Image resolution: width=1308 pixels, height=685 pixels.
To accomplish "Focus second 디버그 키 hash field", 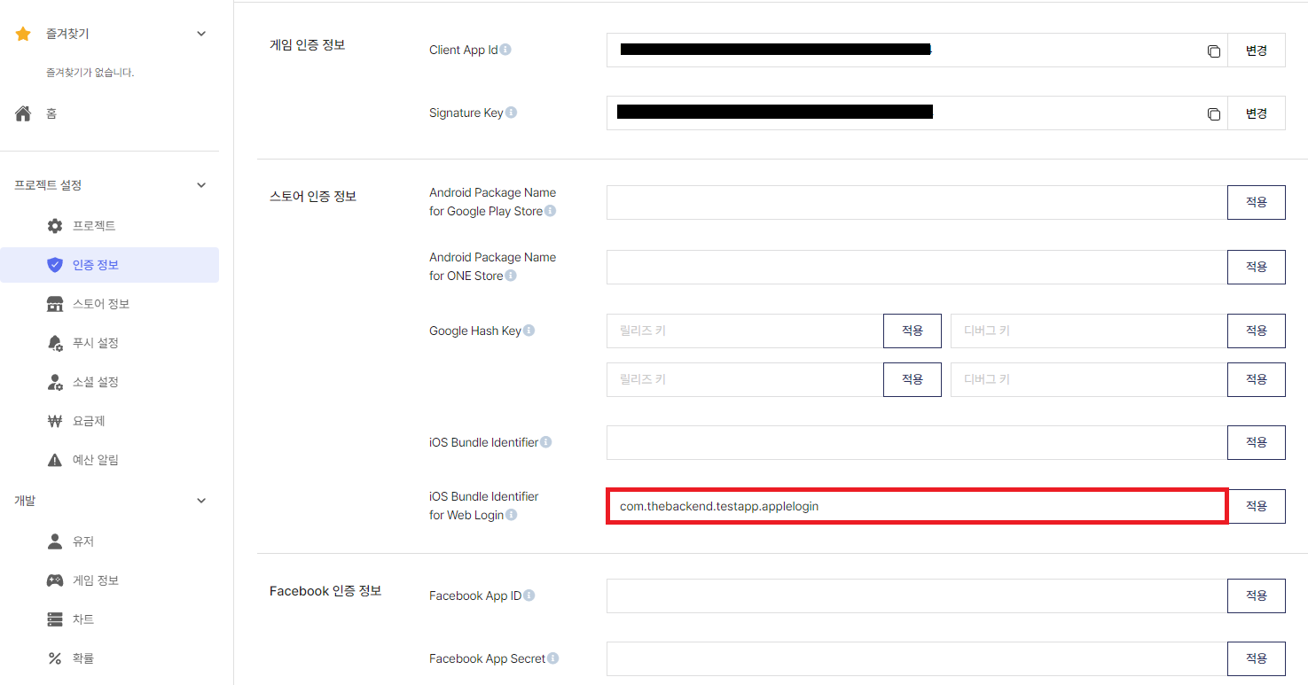I will click(x=1089, y=379).
